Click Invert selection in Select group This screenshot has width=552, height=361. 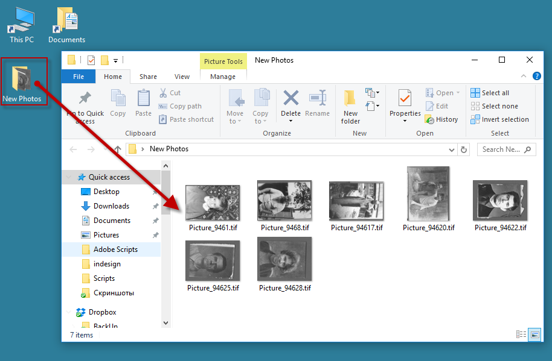point(499,119)
